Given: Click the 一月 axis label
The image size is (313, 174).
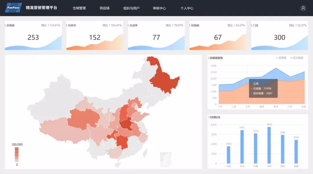Looking at the screenshot, I should pyautogui.click(x=220, y=107).
